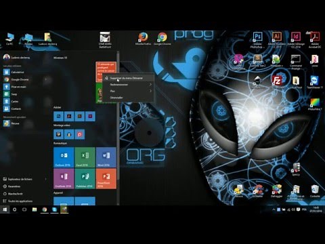The height and width of the screenshot is (244, 325).
Task: Open the Plus submenu entry
Action: pyautogui.click(x=128, y=91)
